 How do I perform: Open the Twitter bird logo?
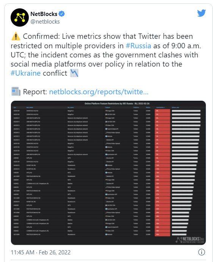(x=201, y=13)
